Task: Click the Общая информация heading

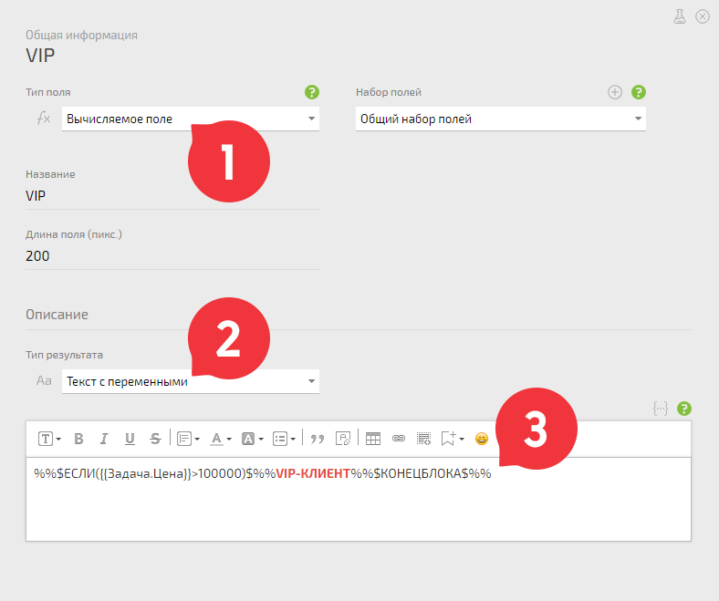Action: click(81, 36)
